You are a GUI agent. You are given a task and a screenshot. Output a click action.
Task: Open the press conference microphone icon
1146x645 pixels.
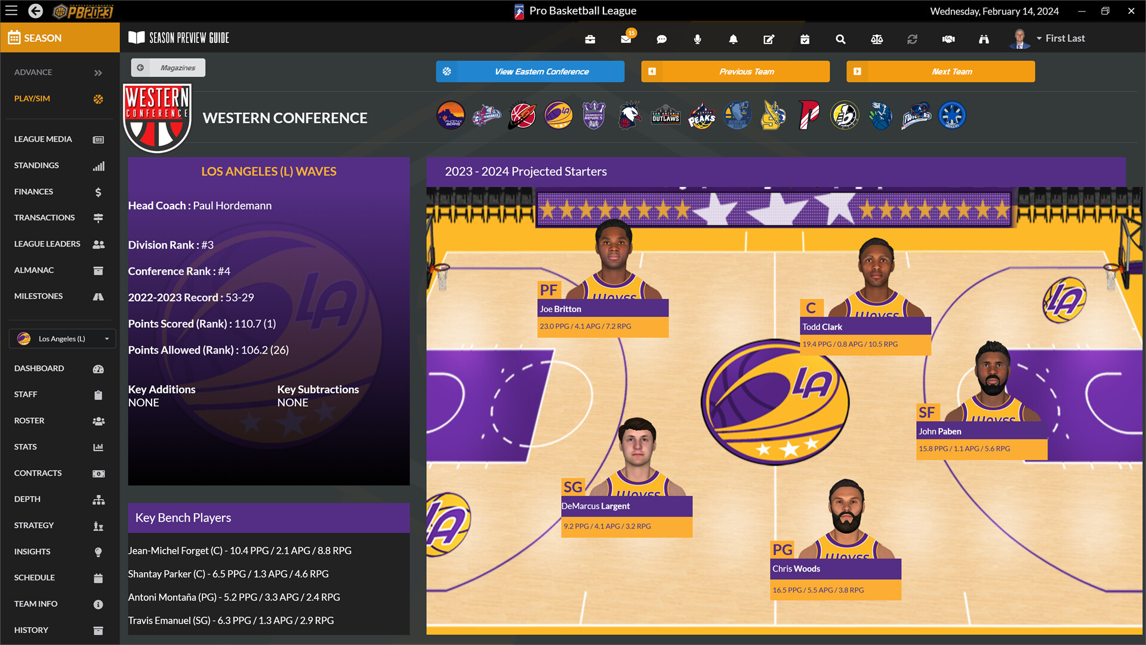(x=697, y=38)
